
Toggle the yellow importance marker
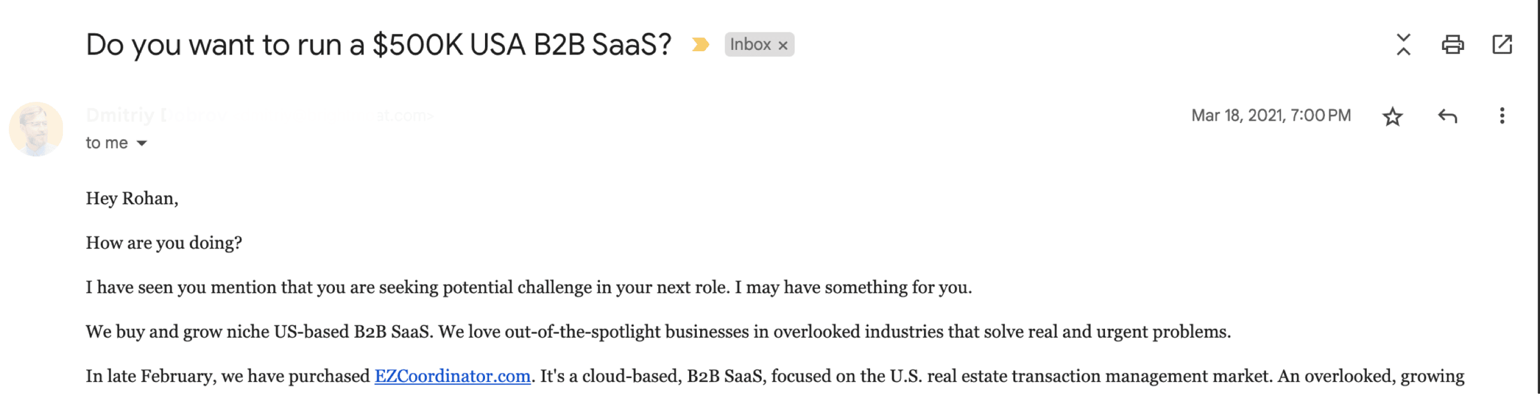pos(701,45)
